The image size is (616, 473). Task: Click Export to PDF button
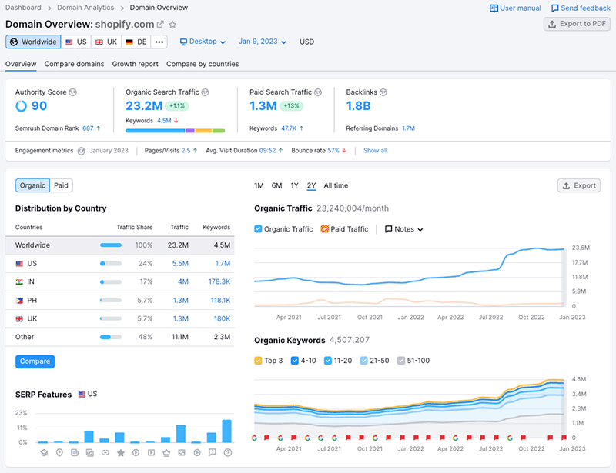click(x=577, y=24)
